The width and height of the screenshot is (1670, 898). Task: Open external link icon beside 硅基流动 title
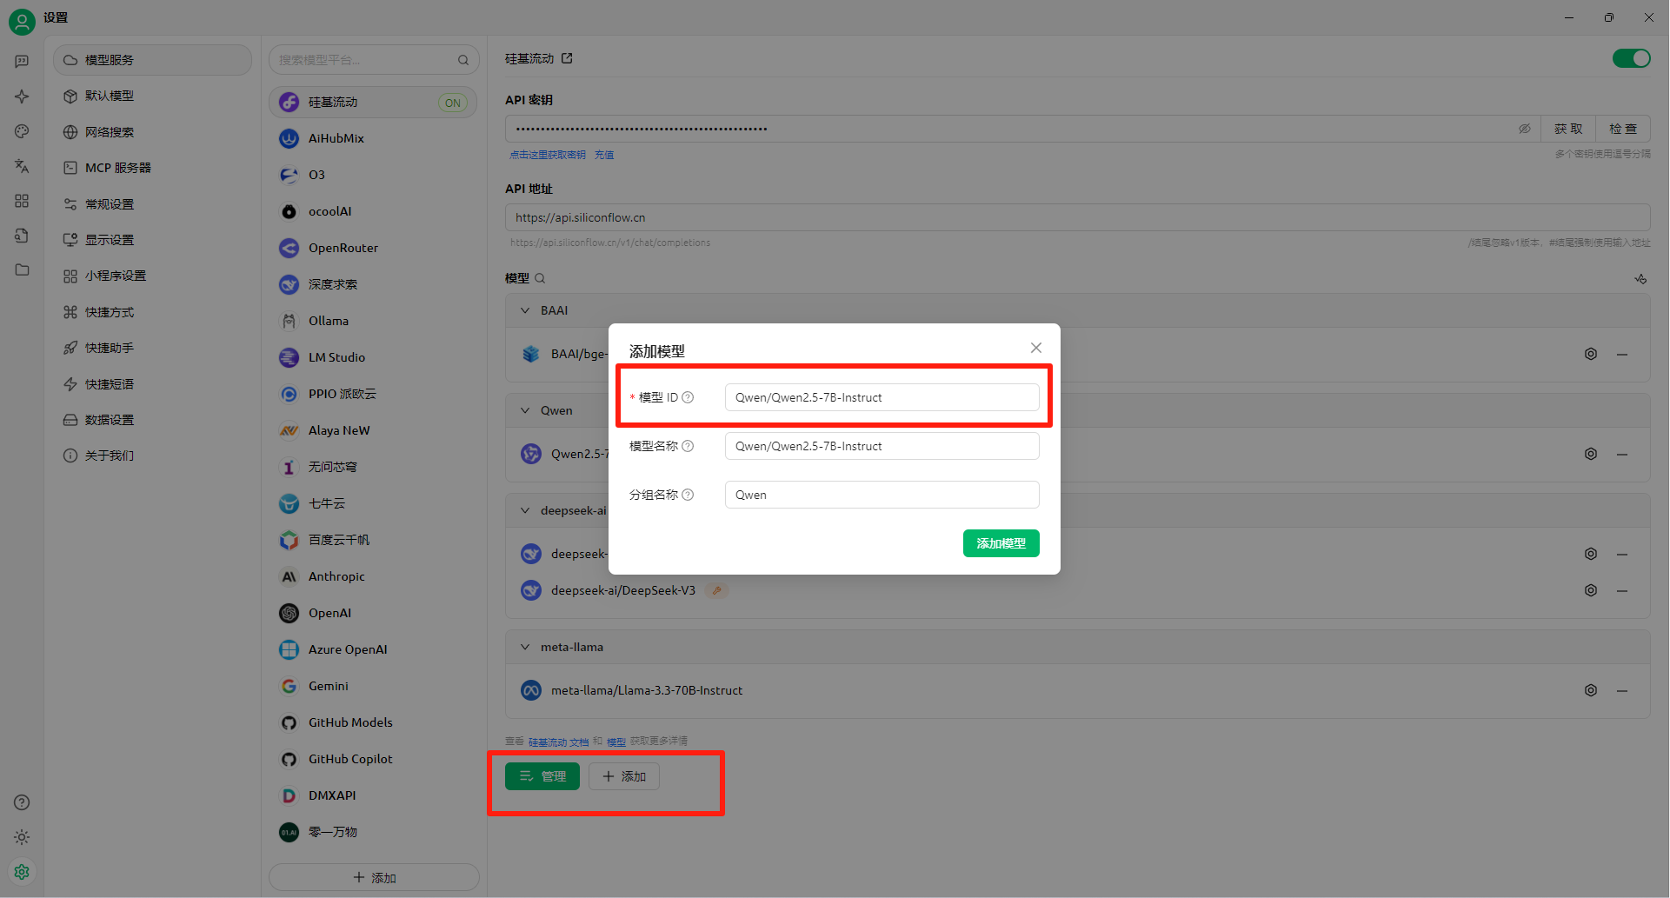click(567, 58)
